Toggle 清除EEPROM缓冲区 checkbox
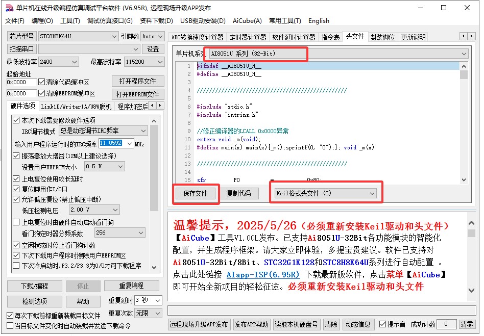 pyautogui.click(x=42, y=93)
